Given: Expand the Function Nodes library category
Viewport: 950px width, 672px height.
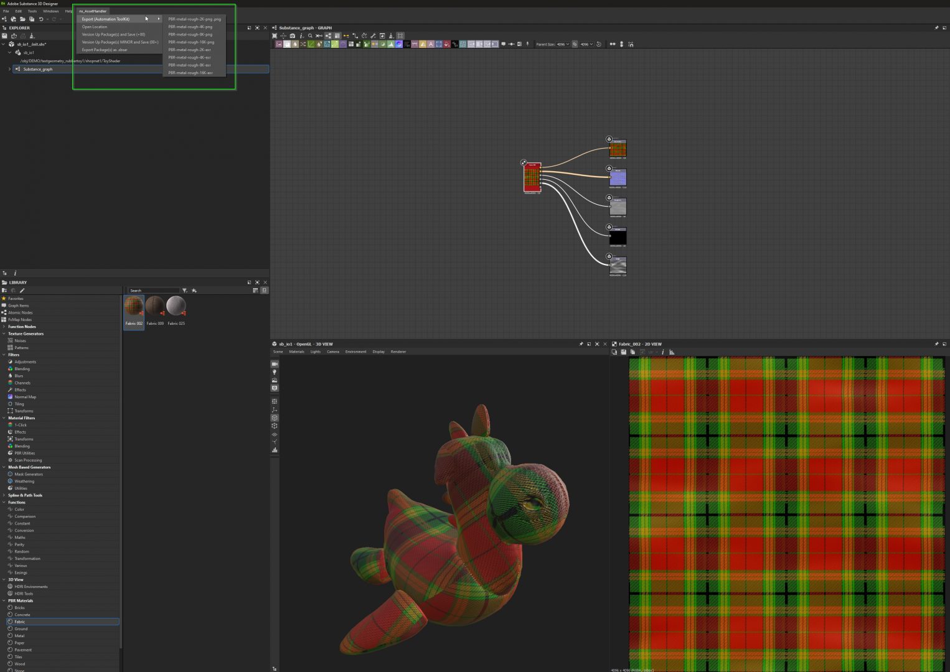Looking at the screenshot, I should pos(4,327).
